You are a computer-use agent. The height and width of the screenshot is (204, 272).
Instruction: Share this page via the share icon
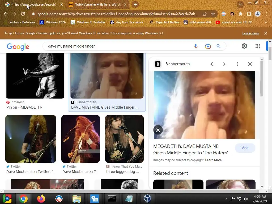[x=205, y=14]
